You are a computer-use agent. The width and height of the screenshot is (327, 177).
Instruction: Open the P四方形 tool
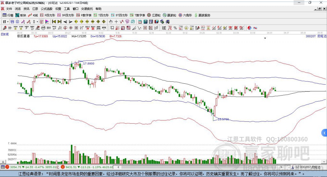(48, 15)
